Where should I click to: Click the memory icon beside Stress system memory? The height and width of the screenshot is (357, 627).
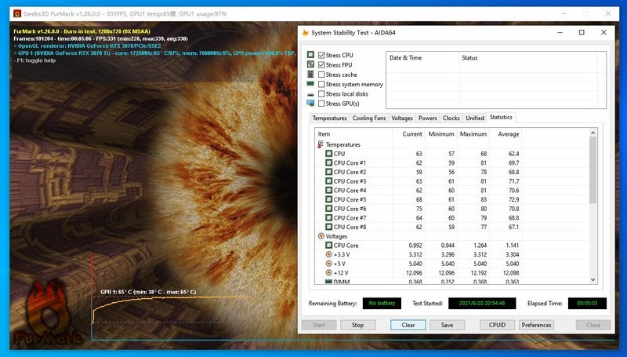click(x=310, y=85)
